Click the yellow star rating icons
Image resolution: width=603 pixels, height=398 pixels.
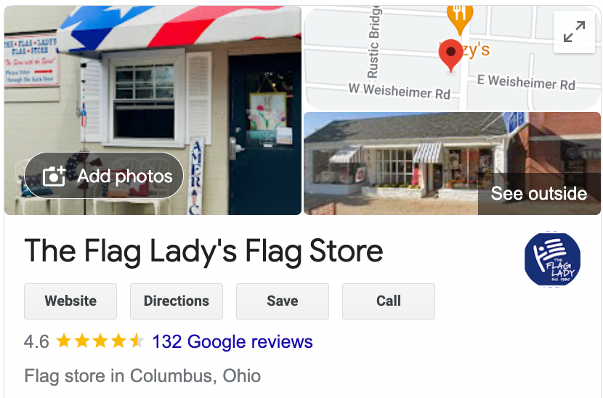100,341
